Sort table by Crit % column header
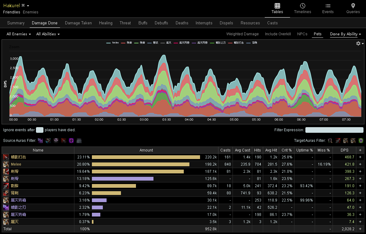 coord(287,150)
